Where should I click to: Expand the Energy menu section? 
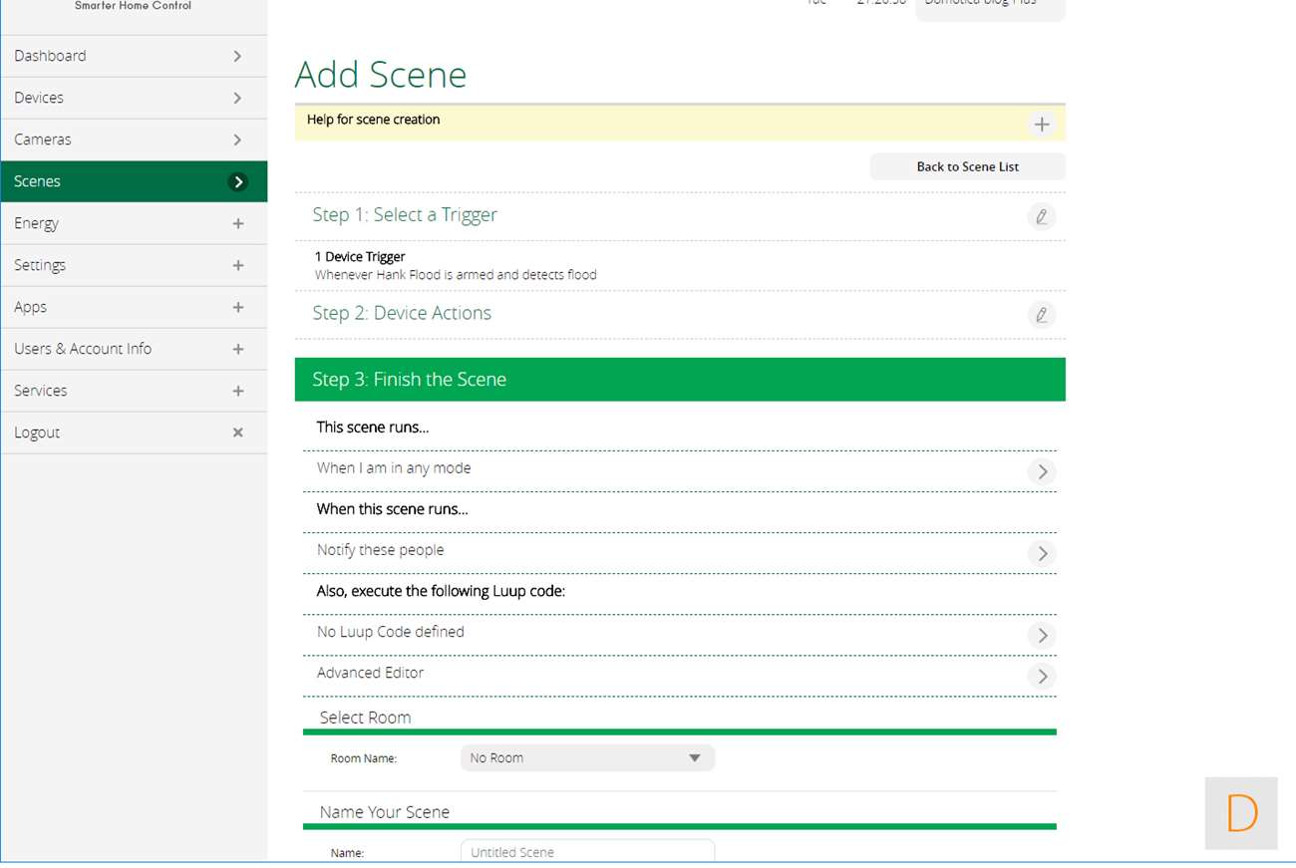pyautogui.click(x=237, y=223)
